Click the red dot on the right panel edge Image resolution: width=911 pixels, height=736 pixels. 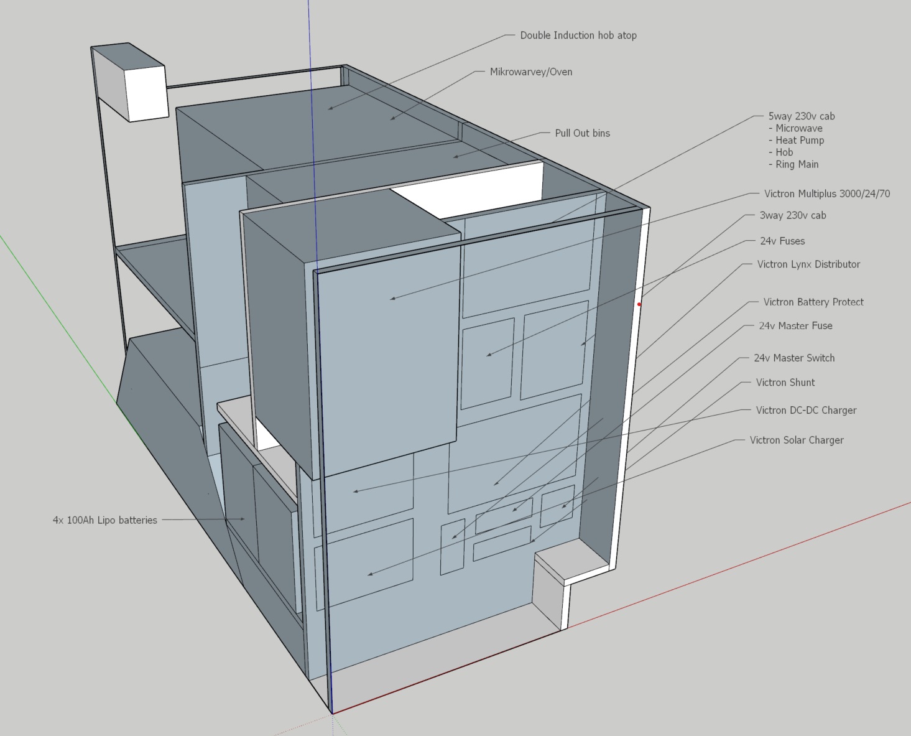(x=639, y=304)
